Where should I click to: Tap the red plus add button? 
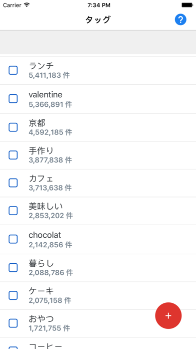168,315
